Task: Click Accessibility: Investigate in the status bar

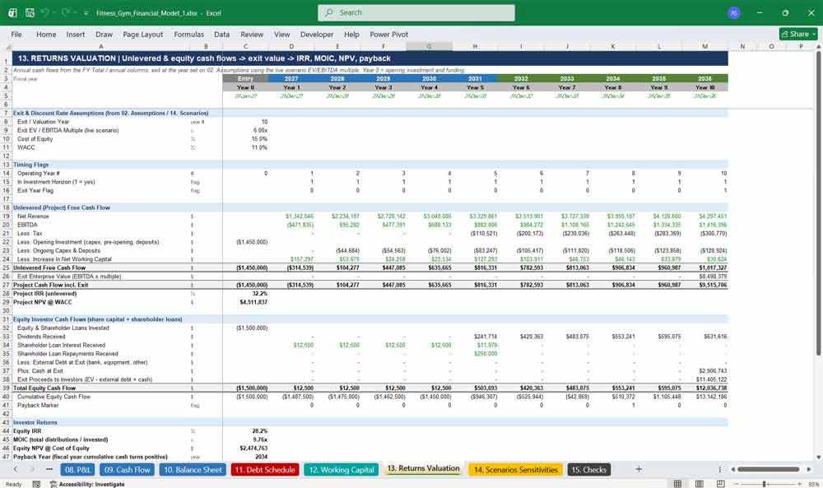Action: tap(87, 484)
